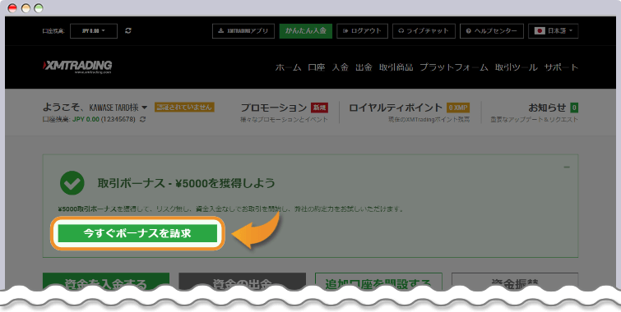Refresh the balance beside account 12345678
Screen dimensions: 621x312
click(x=142, y=119)
